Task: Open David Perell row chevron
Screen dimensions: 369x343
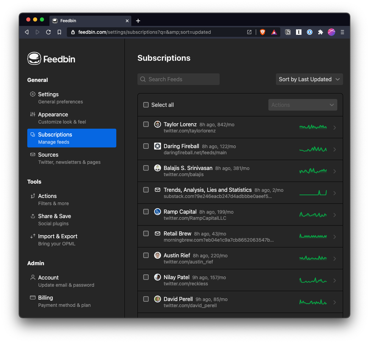Action: click(x=335, y=302)
